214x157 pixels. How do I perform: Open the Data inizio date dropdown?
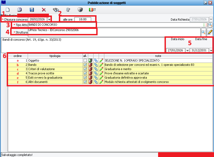pos(187,50)
